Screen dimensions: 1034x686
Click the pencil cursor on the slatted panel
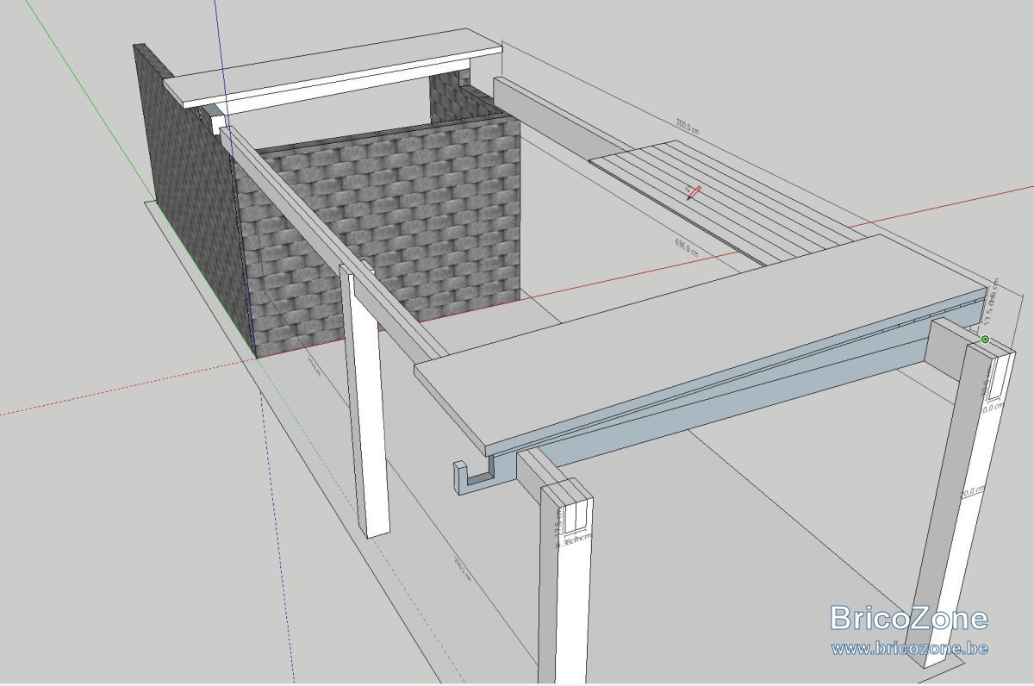[694, 191]
